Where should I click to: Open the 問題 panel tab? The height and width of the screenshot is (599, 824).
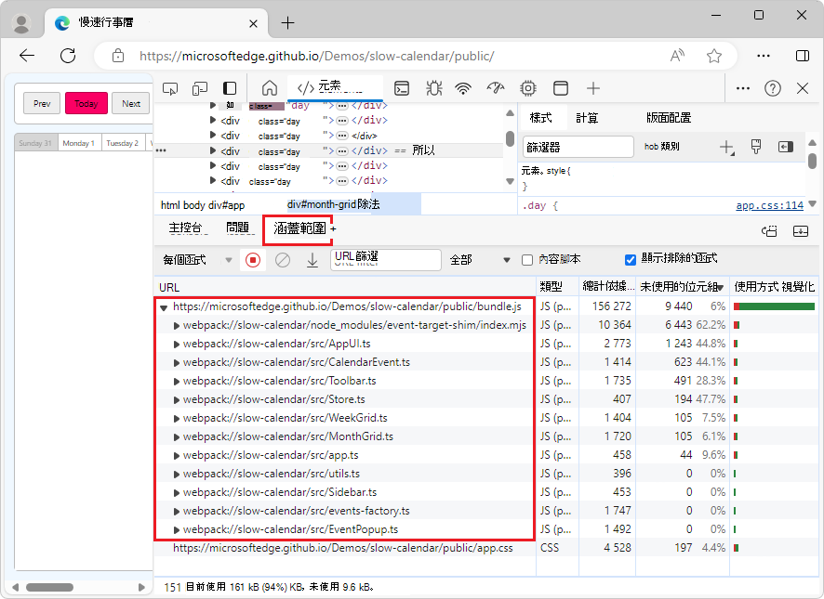pyautogui.click(x=239, y=227)
